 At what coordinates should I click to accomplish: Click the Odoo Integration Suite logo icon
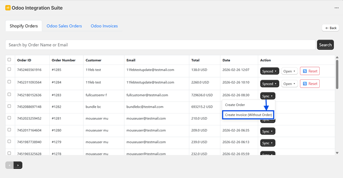[8, 8]
